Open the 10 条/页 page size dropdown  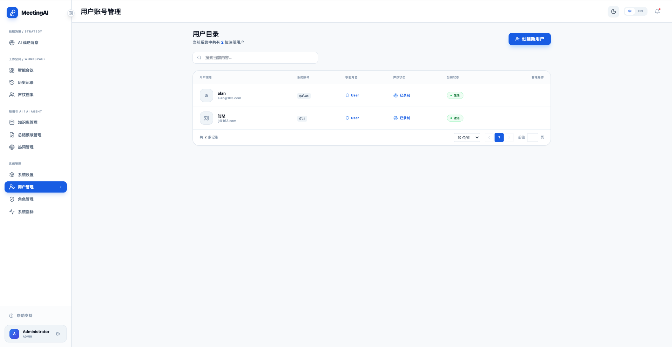tap(467, 137)
